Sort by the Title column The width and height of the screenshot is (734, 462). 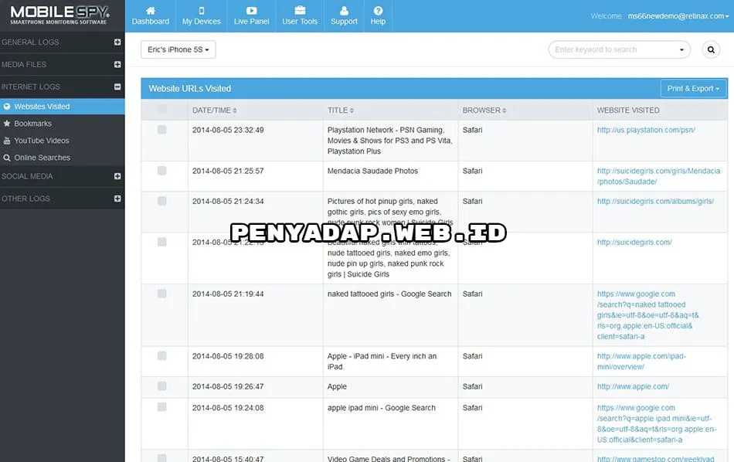[340, 110]
